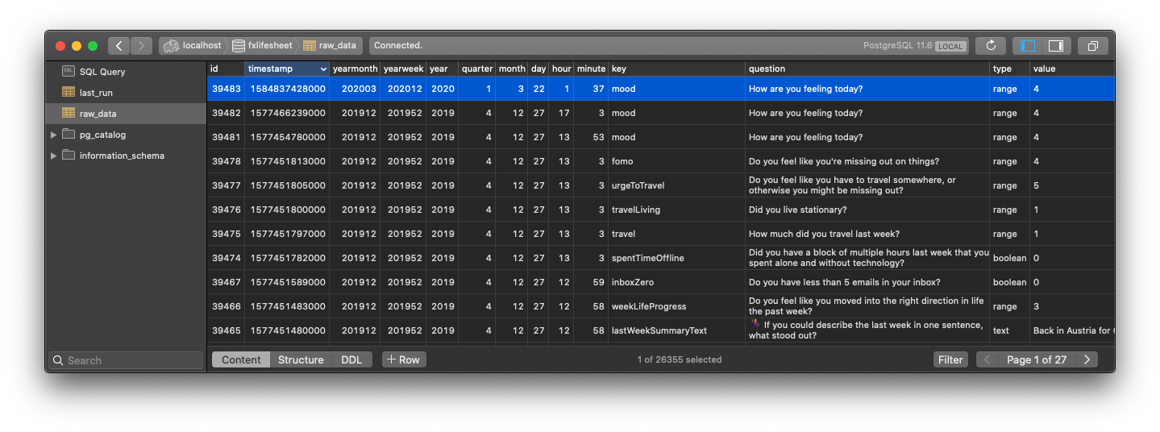This screenshot has height=432, width=1160.
Task: Toggle the right sidebar pane visibility
Action: pos(1056,46)
